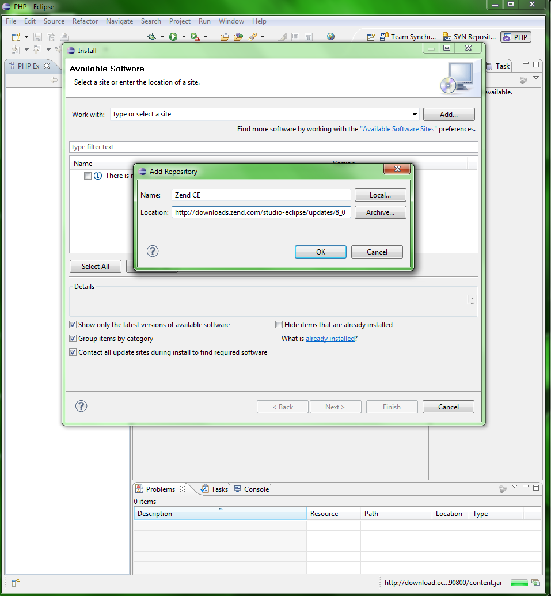551x596 pixels.
Task: Toggle Contact all update sites checkbox
Action: tap(73, 352)
